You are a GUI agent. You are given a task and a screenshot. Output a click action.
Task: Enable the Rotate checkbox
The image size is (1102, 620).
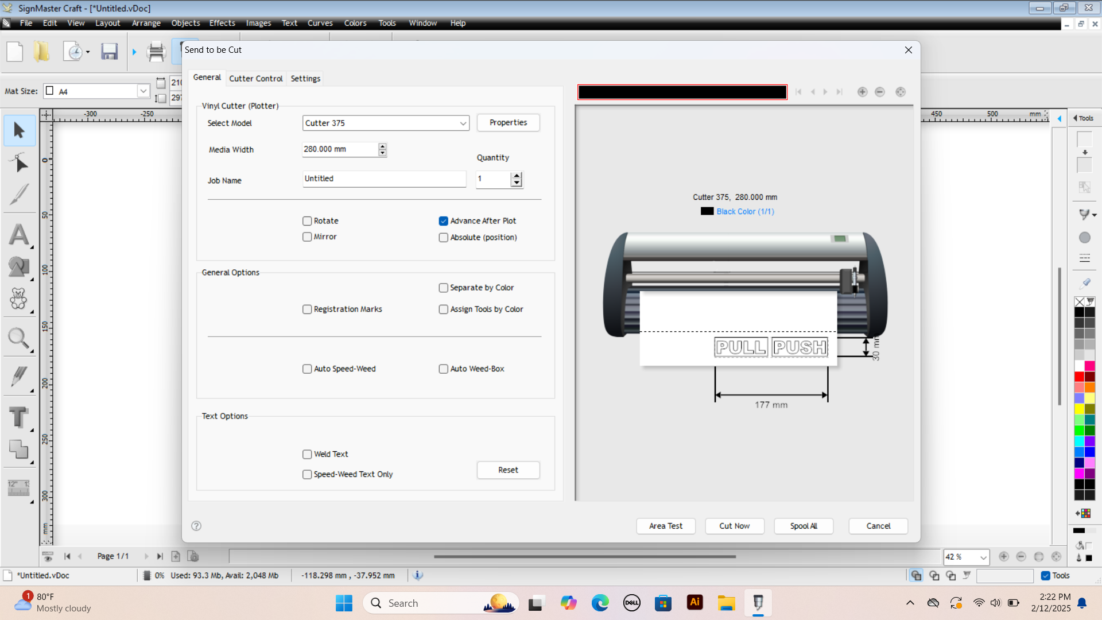(307, 221)
